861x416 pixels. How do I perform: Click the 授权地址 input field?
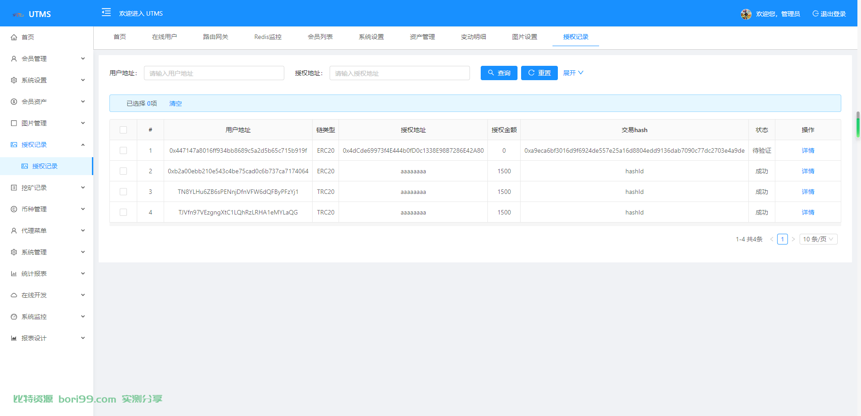coord(400,73)
